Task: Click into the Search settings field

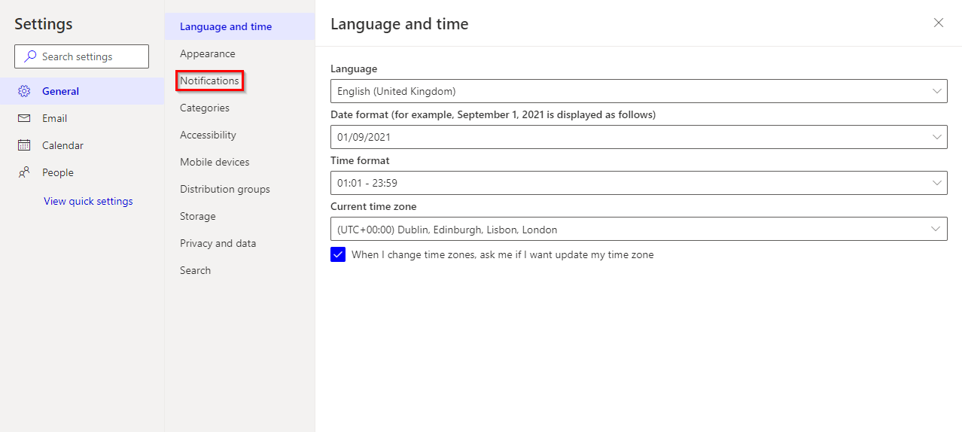Action: 90,56
